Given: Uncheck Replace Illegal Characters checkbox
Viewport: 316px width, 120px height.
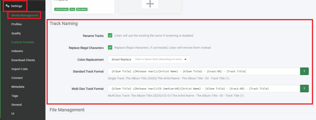Looking at the screenshot, I should [x=110, y=48].
